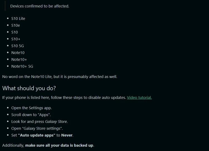Click the "What should you do?" heading
The width and height of the screenshot is (209, 151).
click(29, 88)
